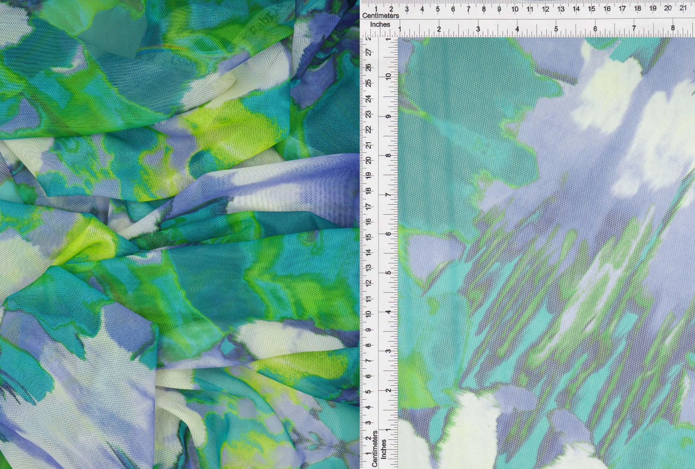The image size is (695, 469).
Task: Click the 5 inch mark on horizontal ruler
Action: coord(556,29)
